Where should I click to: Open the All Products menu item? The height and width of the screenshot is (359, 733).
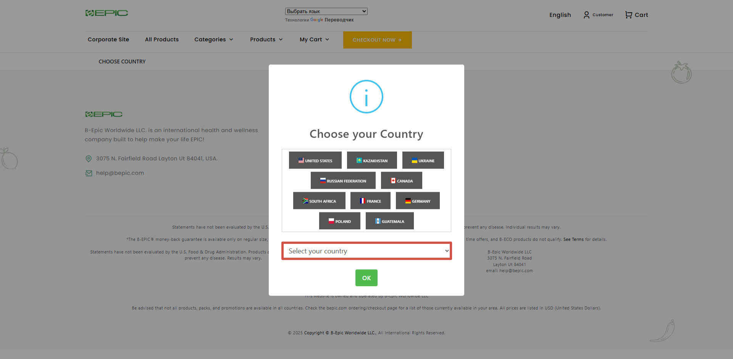click(162, 40)
